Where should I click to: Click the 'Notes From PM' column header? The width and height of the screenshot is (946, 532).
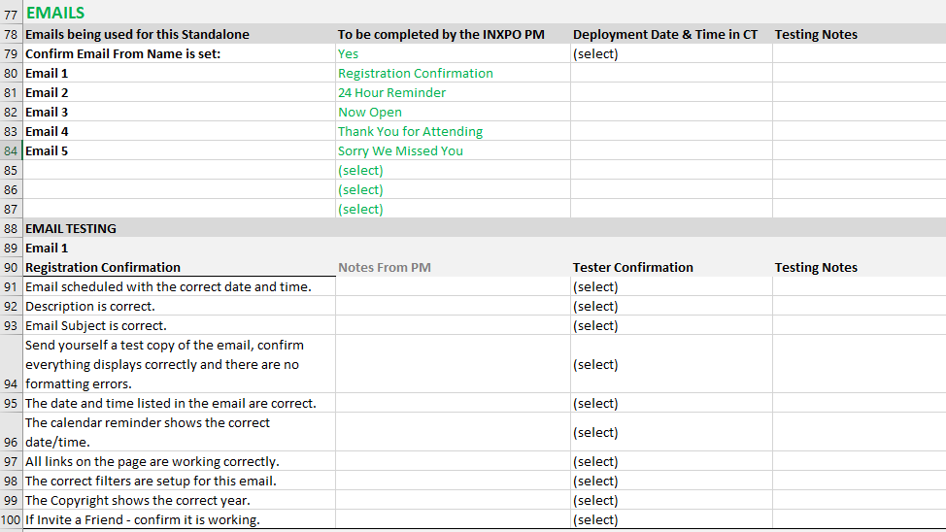tap(384, 267)
